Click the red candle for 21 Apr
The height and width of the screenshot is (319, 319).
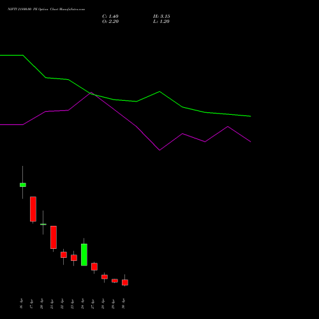coord(54,237)
